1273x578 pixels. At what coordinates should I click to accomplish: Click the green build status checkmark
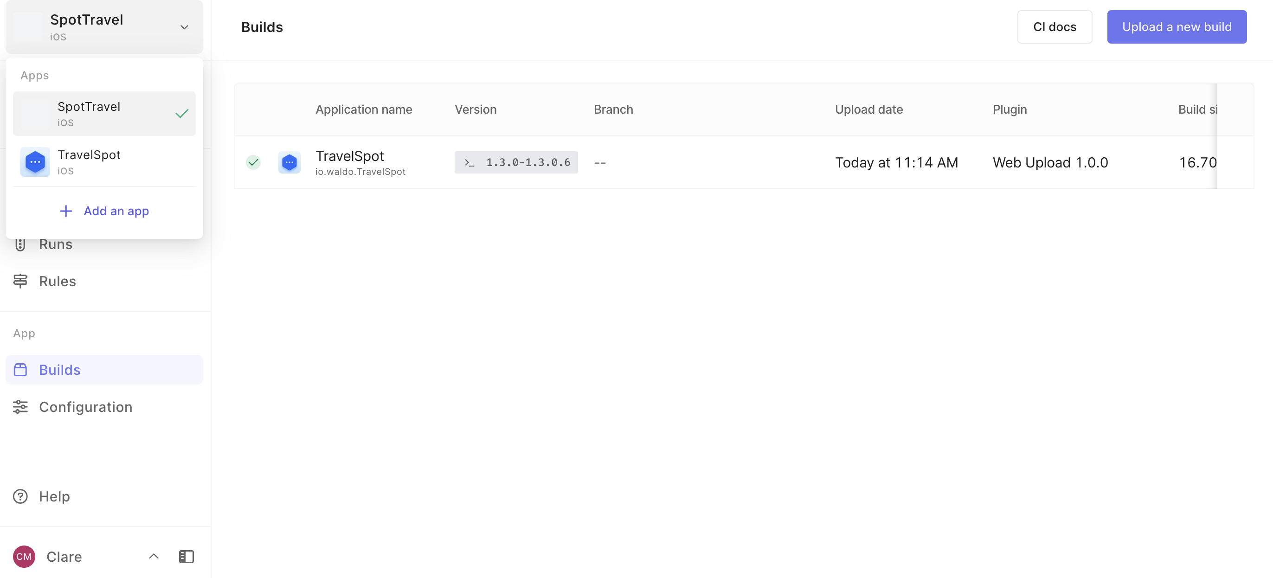point(253,162)
